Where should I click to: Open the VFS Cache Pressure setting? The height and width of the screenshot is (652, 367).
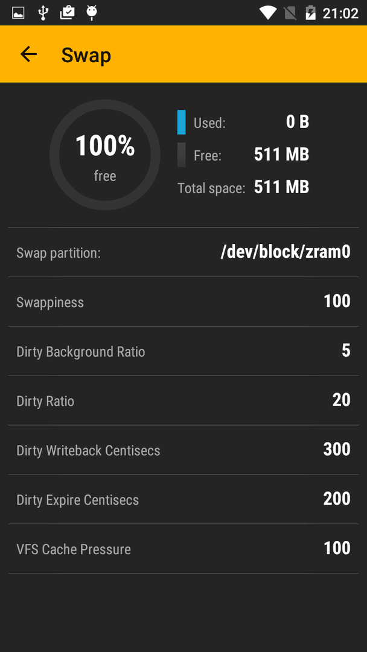(183, 548)
